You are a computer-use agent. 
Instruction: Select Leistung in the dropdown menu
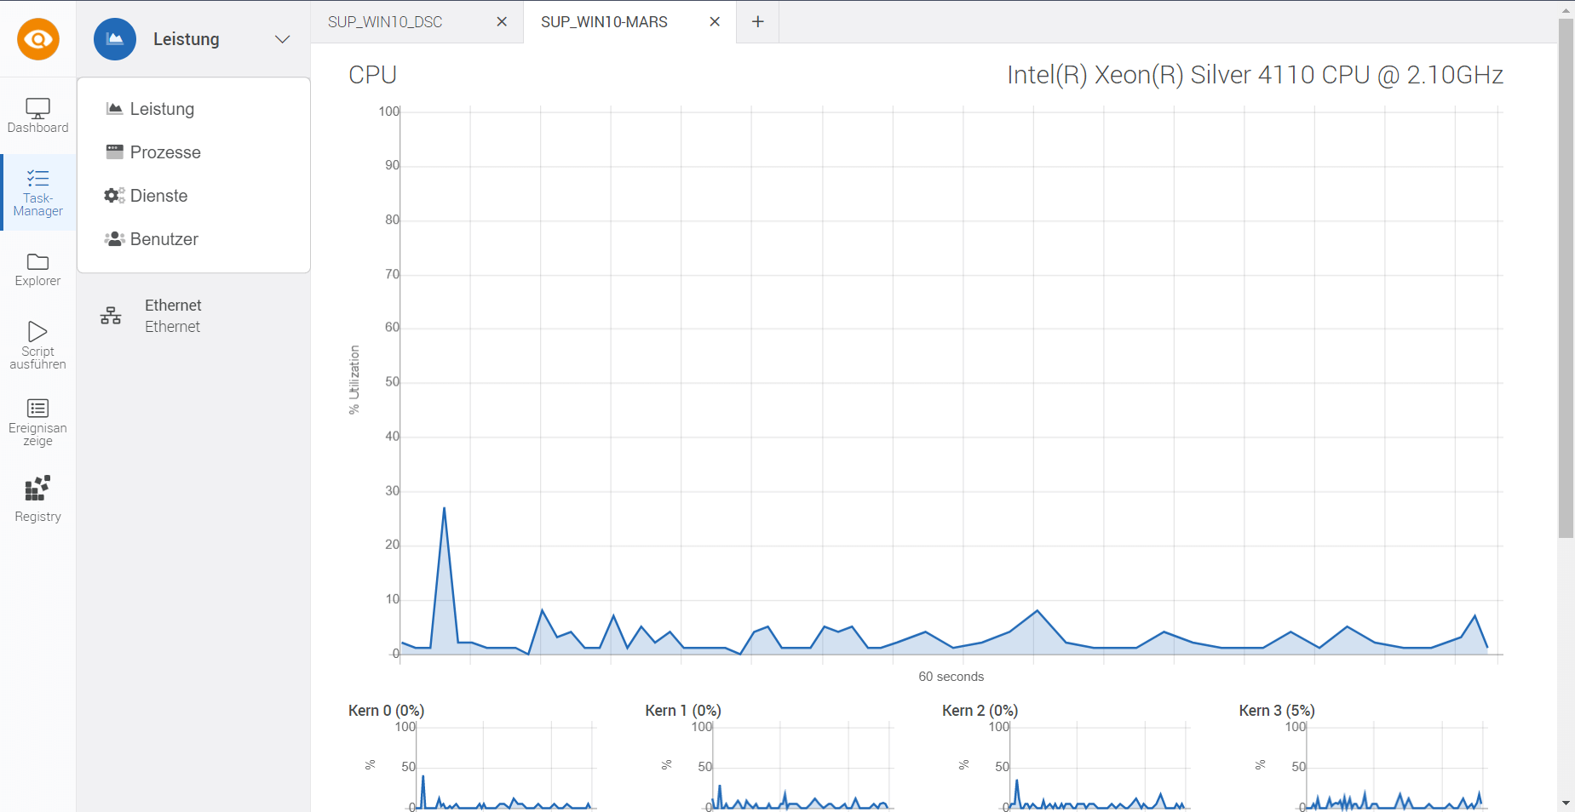pos(162,109)
